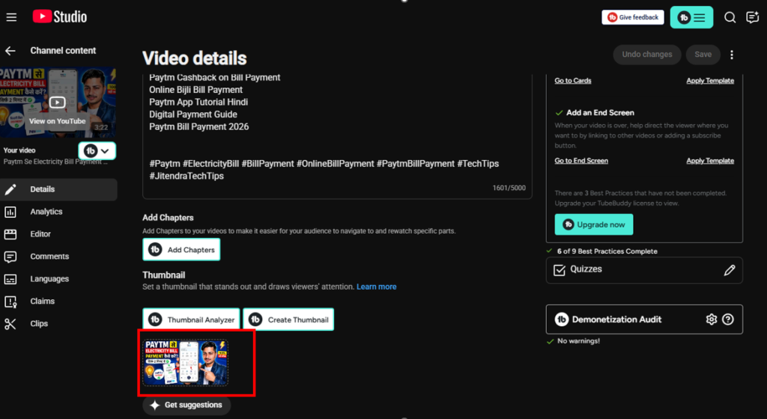Open Demonetization Audit help question mark
Screen dimensions: 767x419
[x=728, y=319]
